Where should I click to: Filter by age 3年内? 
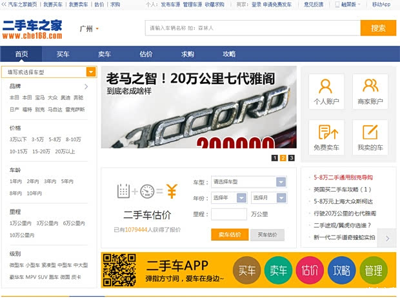click(50, 181)
